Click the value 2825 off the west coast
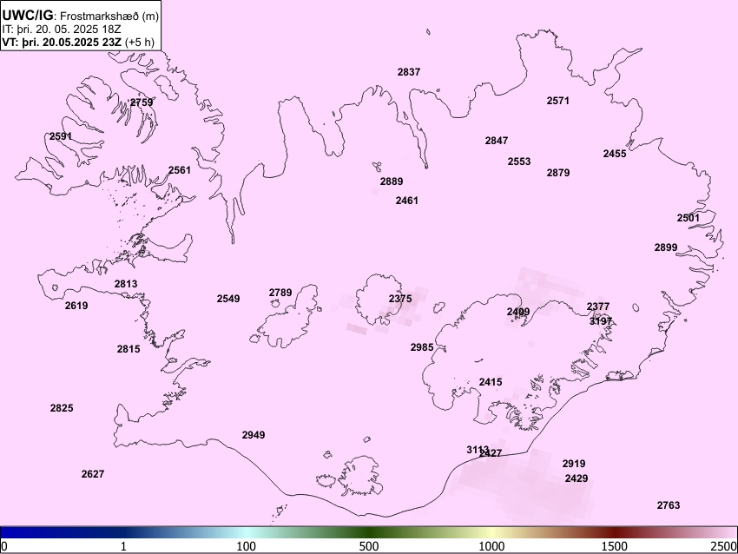 62,408
